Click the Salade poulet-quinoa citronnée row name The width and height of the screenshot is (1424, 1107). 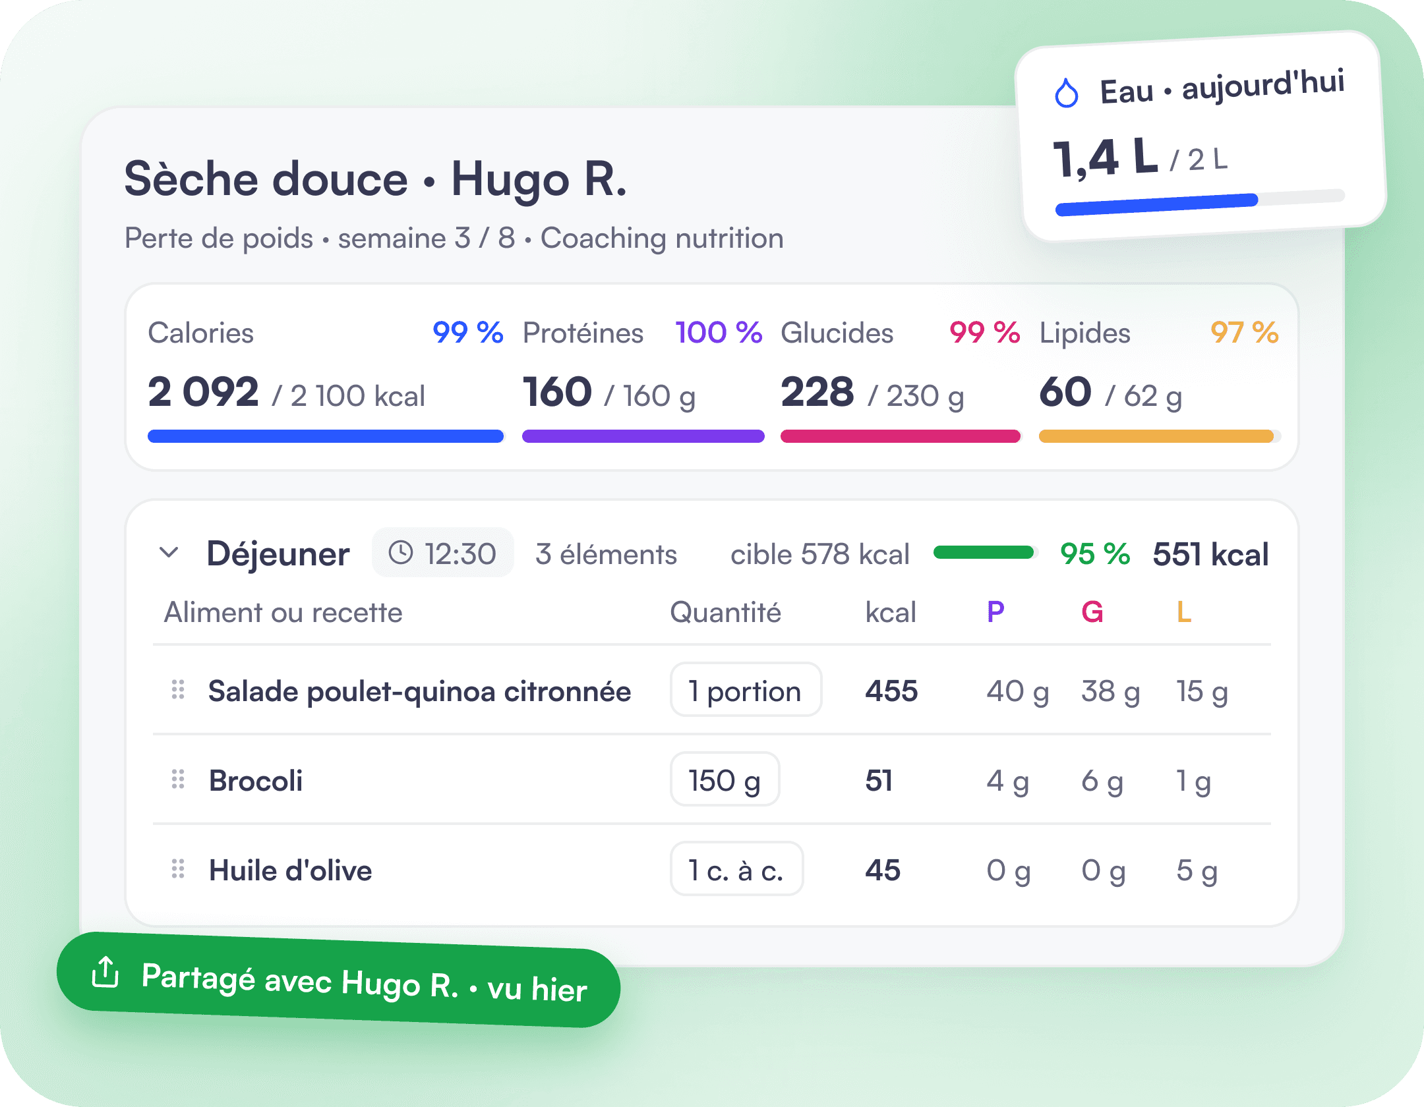coord(419,691)
